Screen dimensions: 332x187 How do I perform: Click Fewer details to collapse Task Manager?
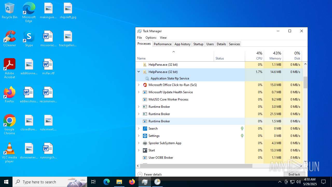click(150, 175)
